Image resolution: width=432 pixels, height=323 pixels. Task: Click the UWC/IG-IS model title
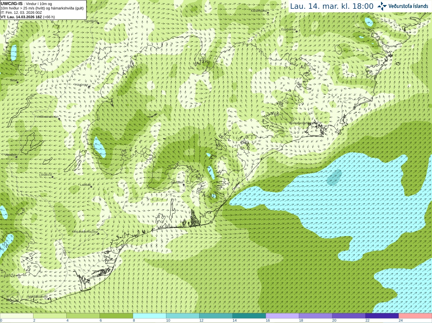pyautogui.click(x=11, y=3)
